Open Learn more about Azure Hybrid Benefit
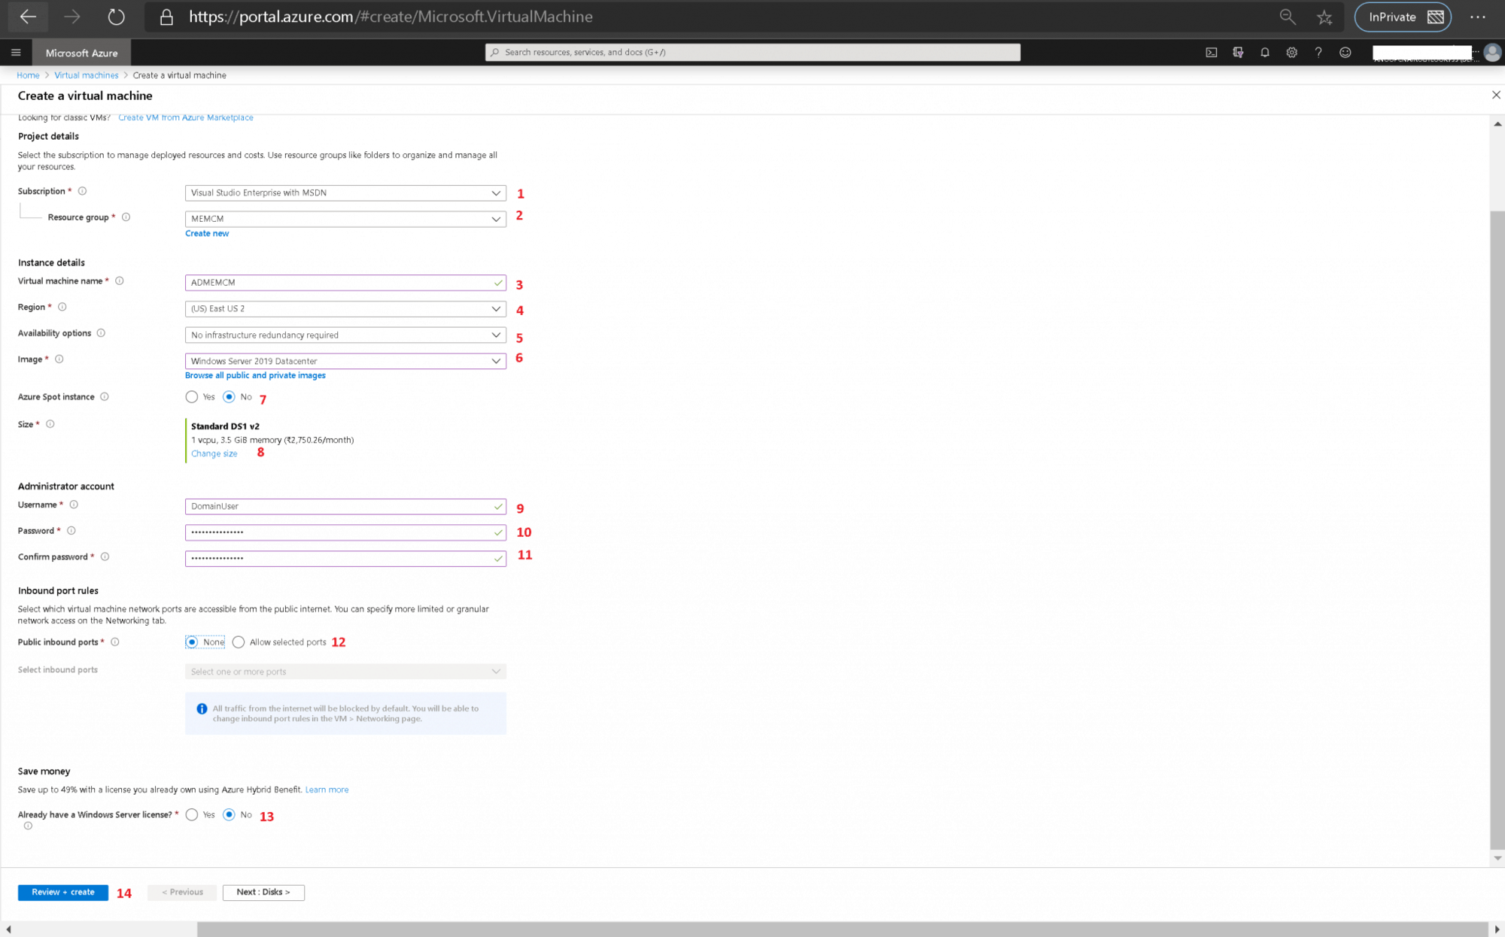The height and width of the screenshot is (937, 1505). pyautogui.click(x=327, y=790)
